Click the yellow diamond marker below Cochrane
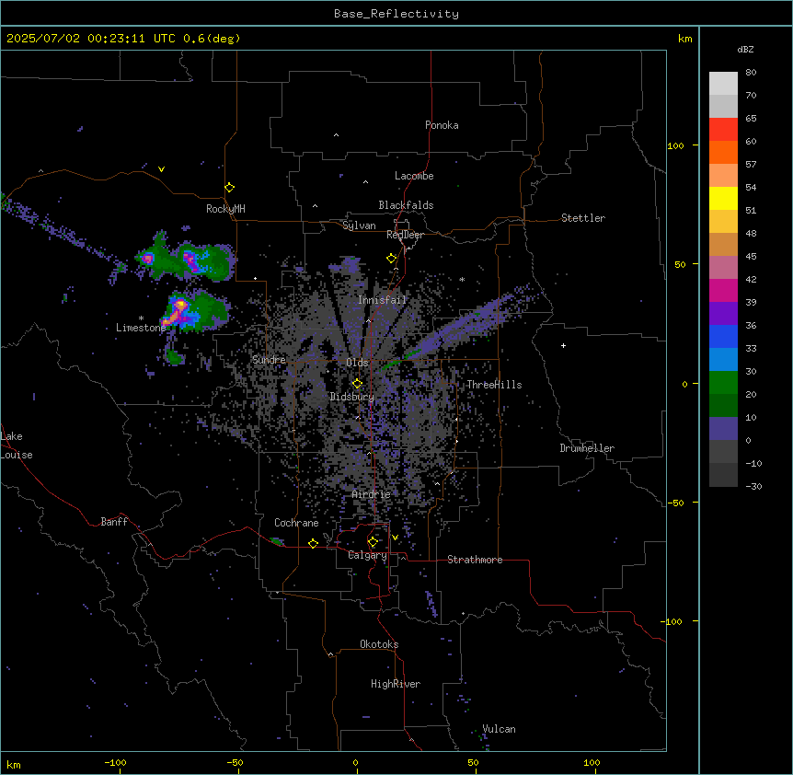The height and width of the screenshot is (775, 793). click(x=313, y=543)
